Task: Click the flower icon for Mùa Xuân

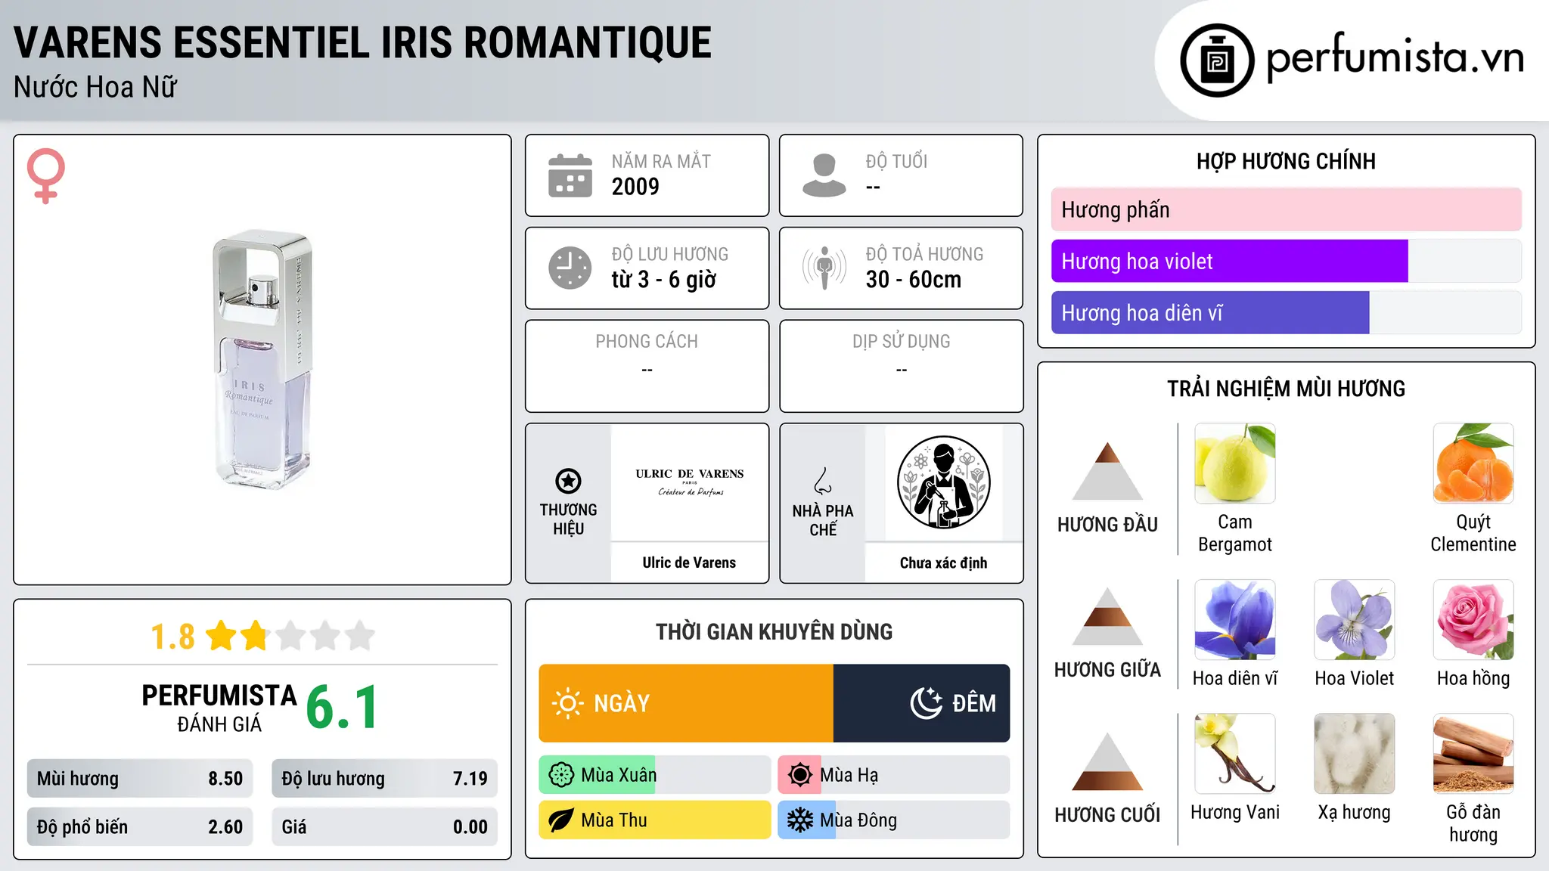Action: (561, 775)
